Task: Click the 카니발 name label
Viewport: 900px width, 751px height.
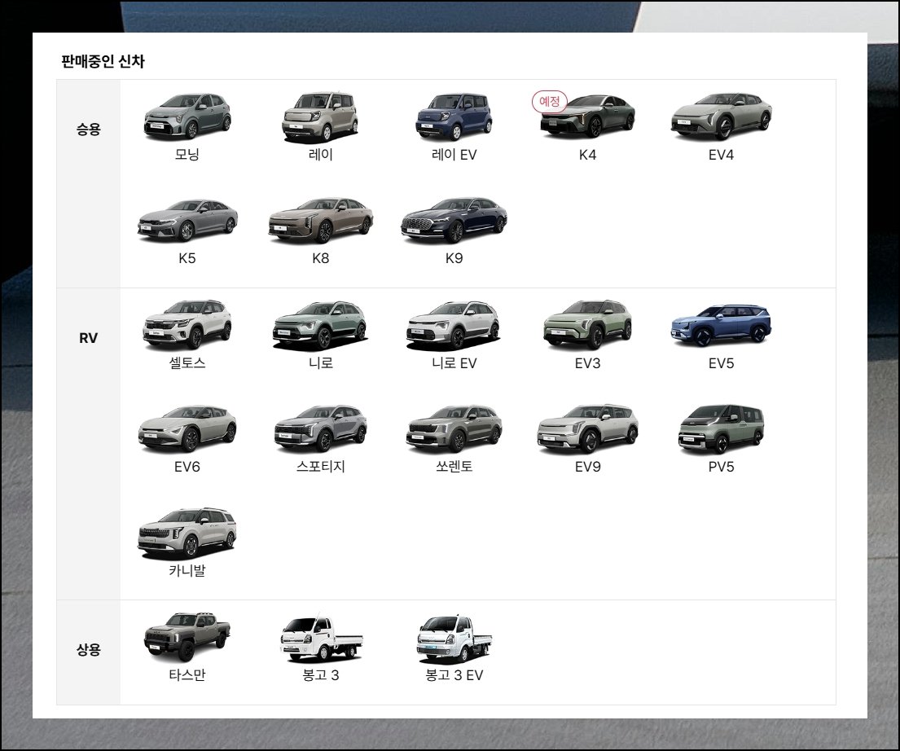Action: click(x=187, y=571)
